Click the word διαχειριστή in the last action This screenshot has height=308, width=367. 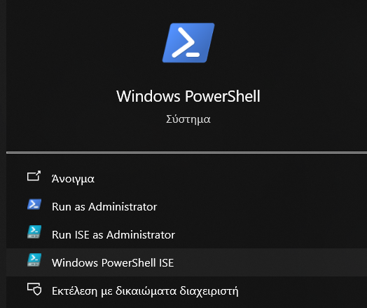coord(209,291)
